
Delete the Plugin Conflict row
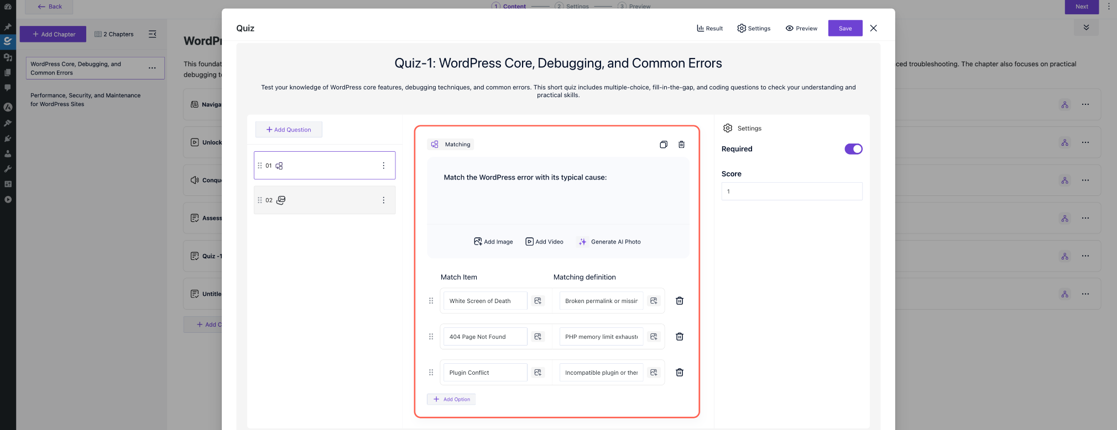[680, 373]
